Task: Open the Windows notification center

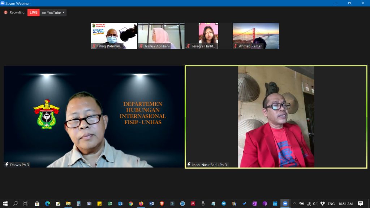Action: click(360, 204)
